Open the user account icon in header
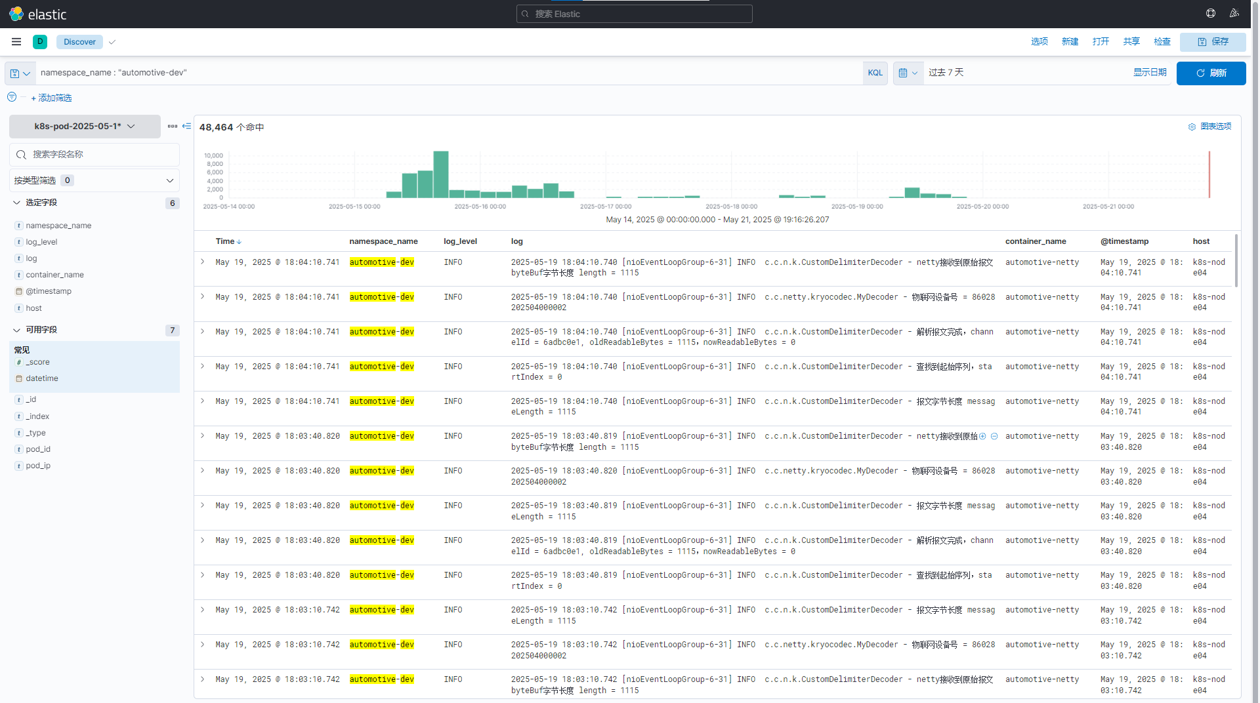1260x703 pixels. pos(1234,14)
